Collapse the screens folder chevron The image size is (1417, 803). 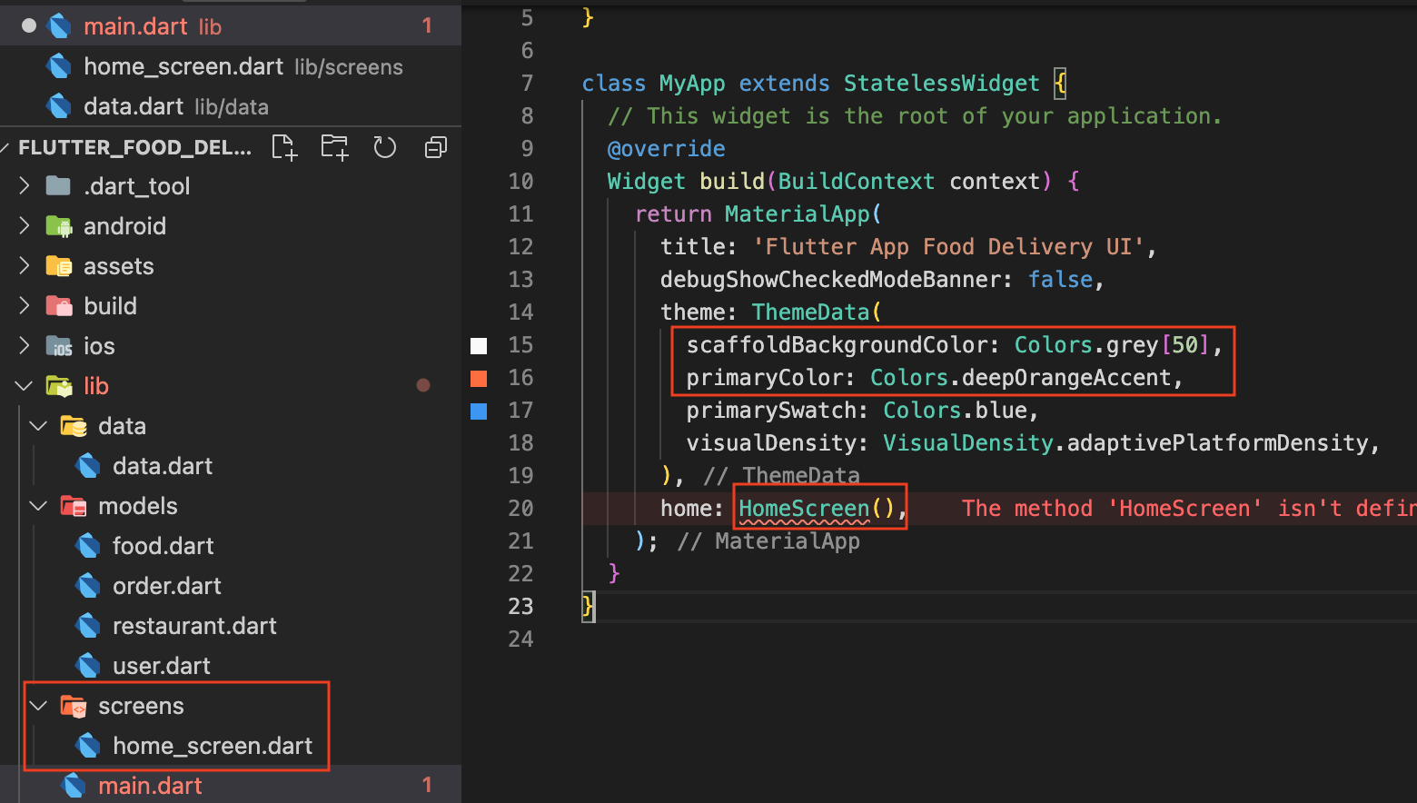(39, 706)
